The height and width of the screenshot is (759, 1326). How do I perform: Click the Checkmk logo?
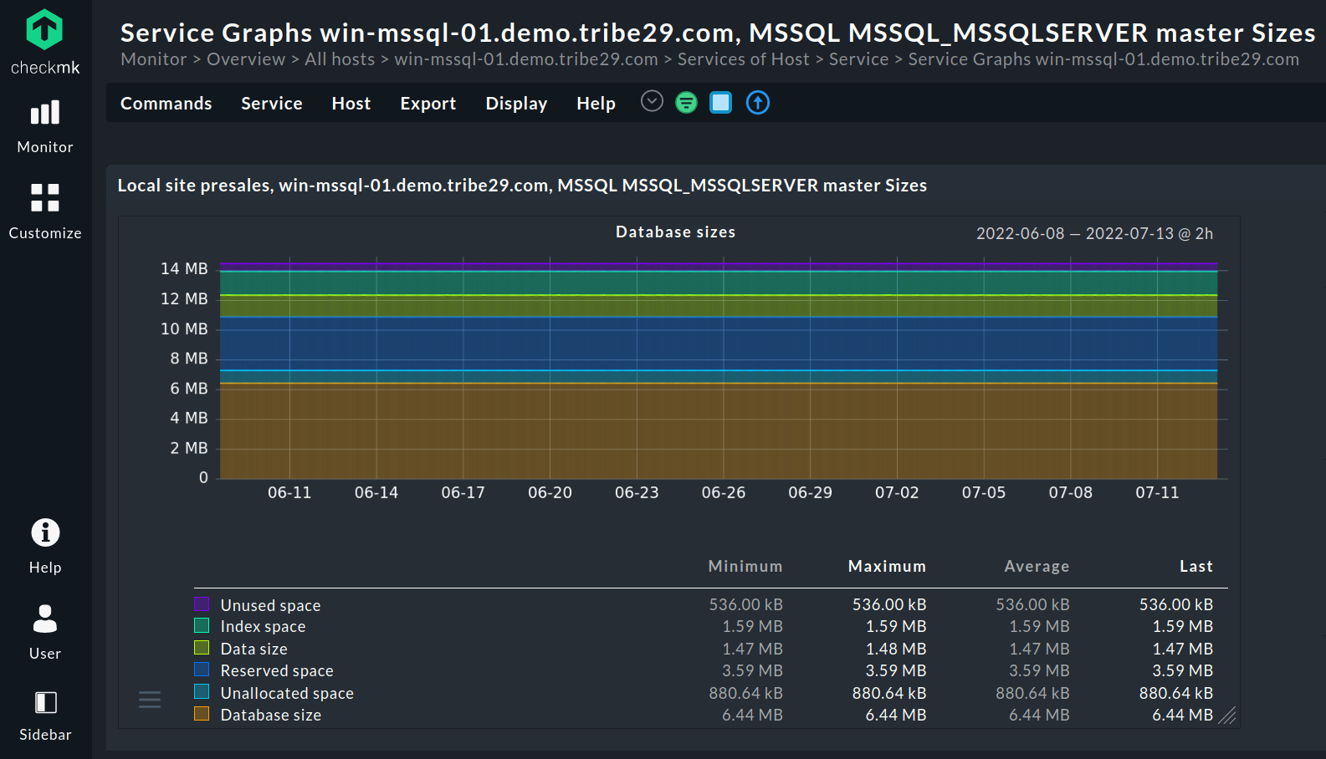tap(45, 43)
